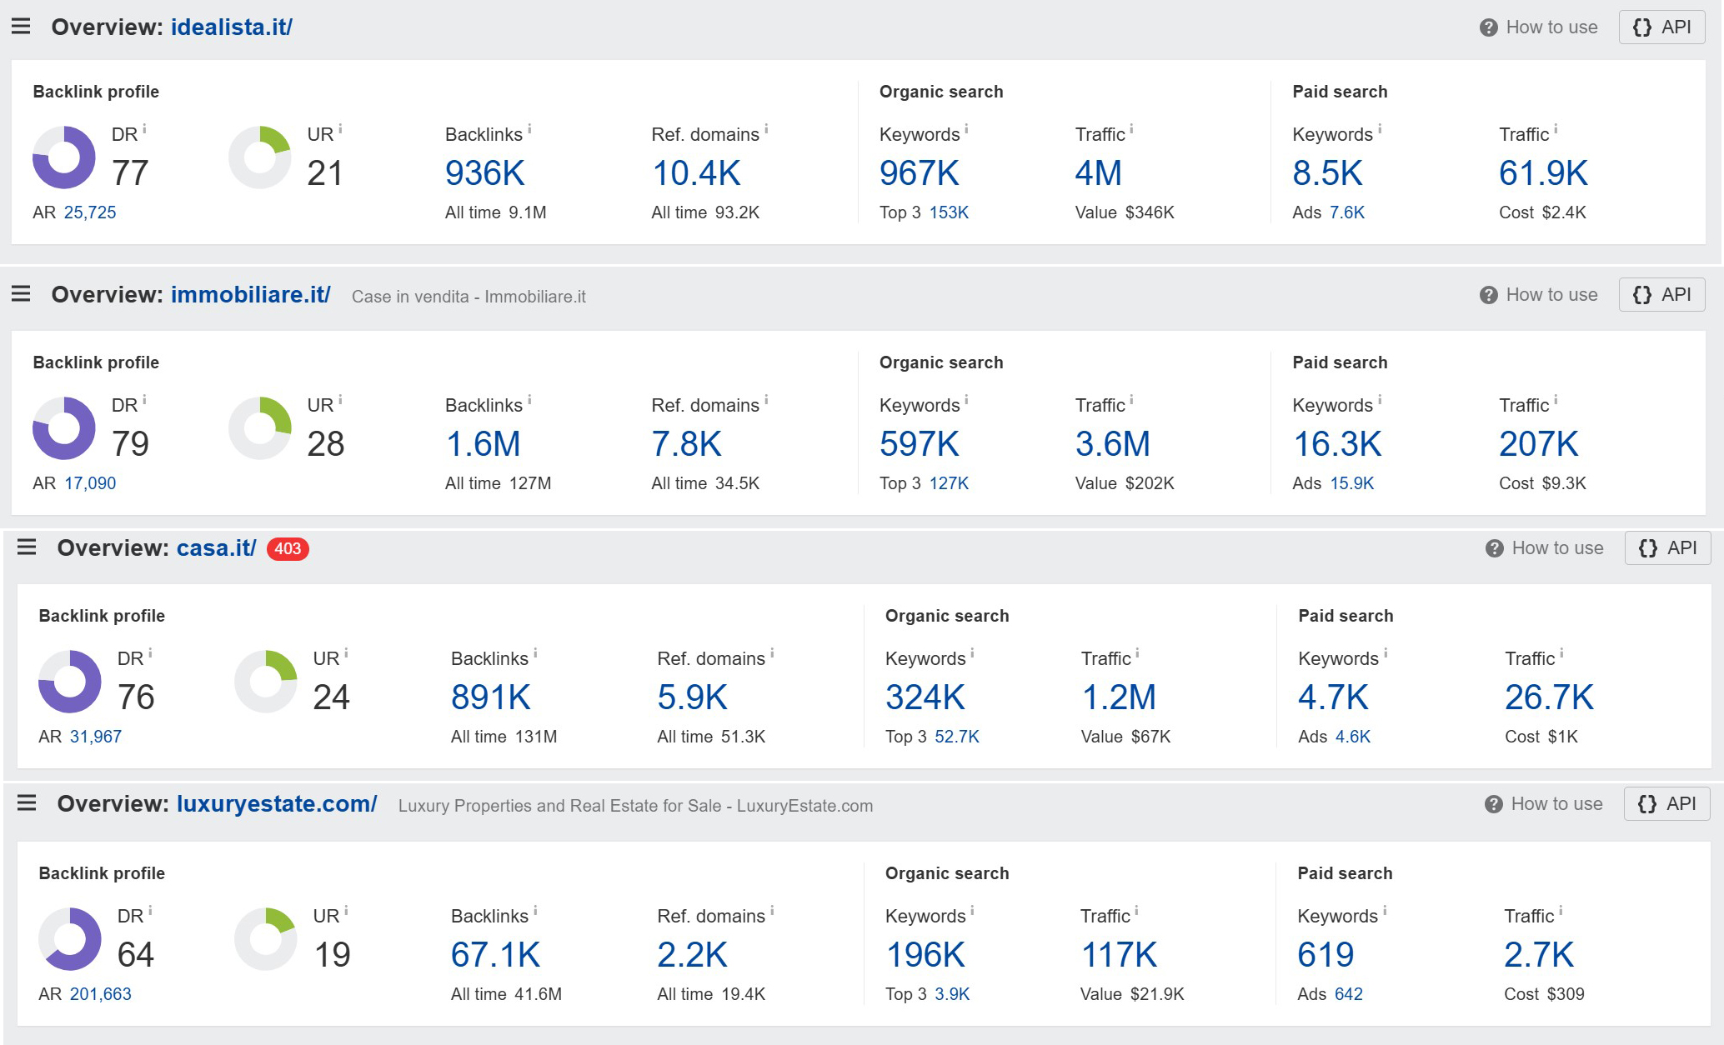Click paid Keywords info icon for luxuryestate.com

(1385, 911)
